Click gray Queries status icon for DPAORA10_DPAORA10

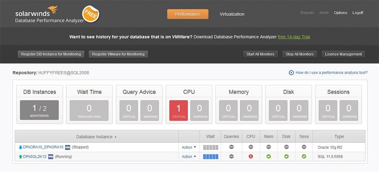point(231,147)
